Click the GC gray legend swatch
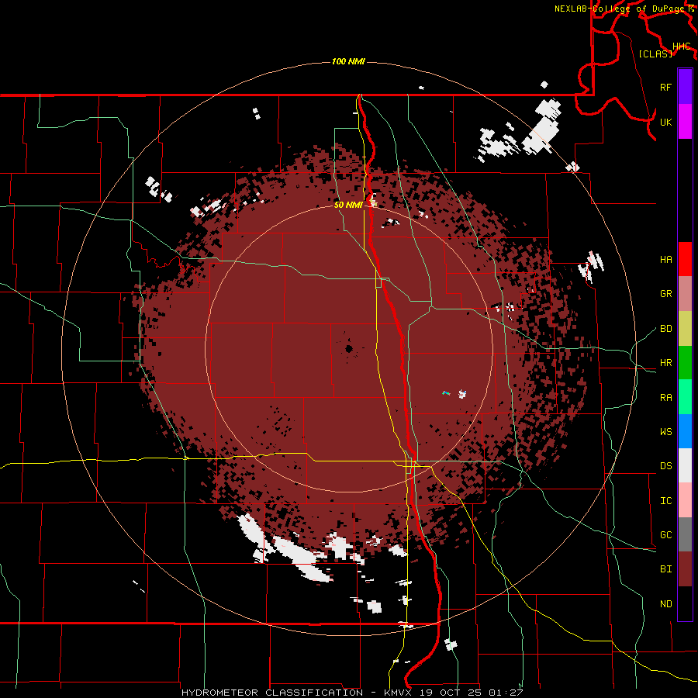698x698 pixels. coord(685,534)
